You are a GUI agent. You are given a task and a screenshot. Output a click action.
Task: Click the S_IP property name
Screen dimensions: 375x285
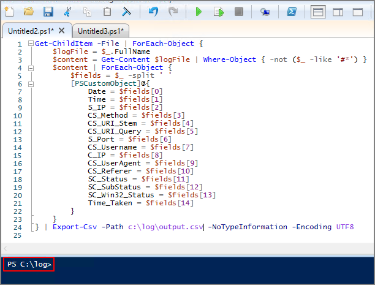click(x=97, y=107)
